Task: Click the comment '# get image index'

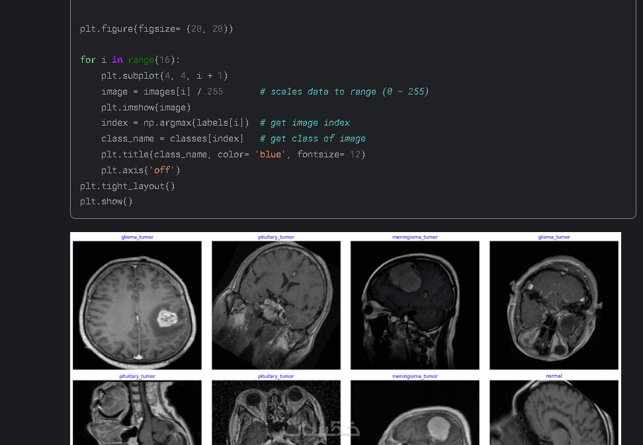Action: (305, 123)
